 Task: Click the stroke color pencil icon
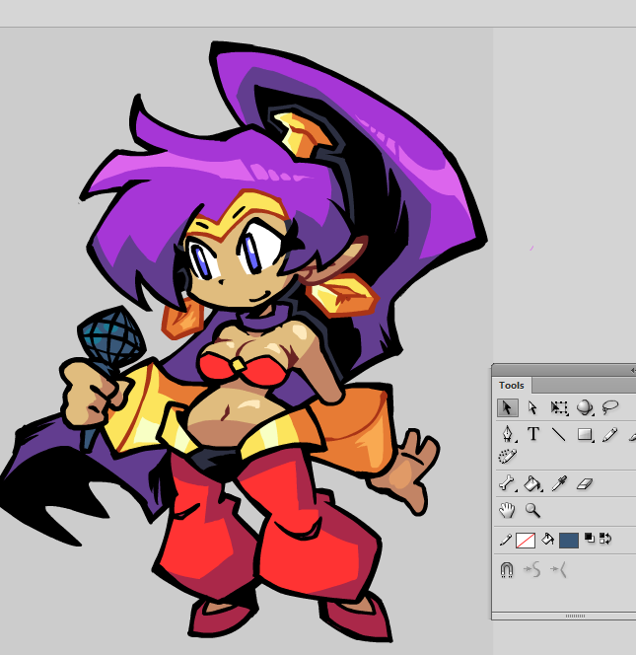(x=506, y=540)
